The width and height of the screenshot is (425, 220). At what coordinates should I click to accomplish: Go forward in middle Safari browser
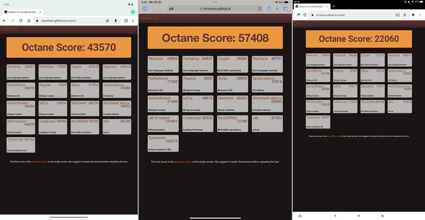[x=160, y=8]
